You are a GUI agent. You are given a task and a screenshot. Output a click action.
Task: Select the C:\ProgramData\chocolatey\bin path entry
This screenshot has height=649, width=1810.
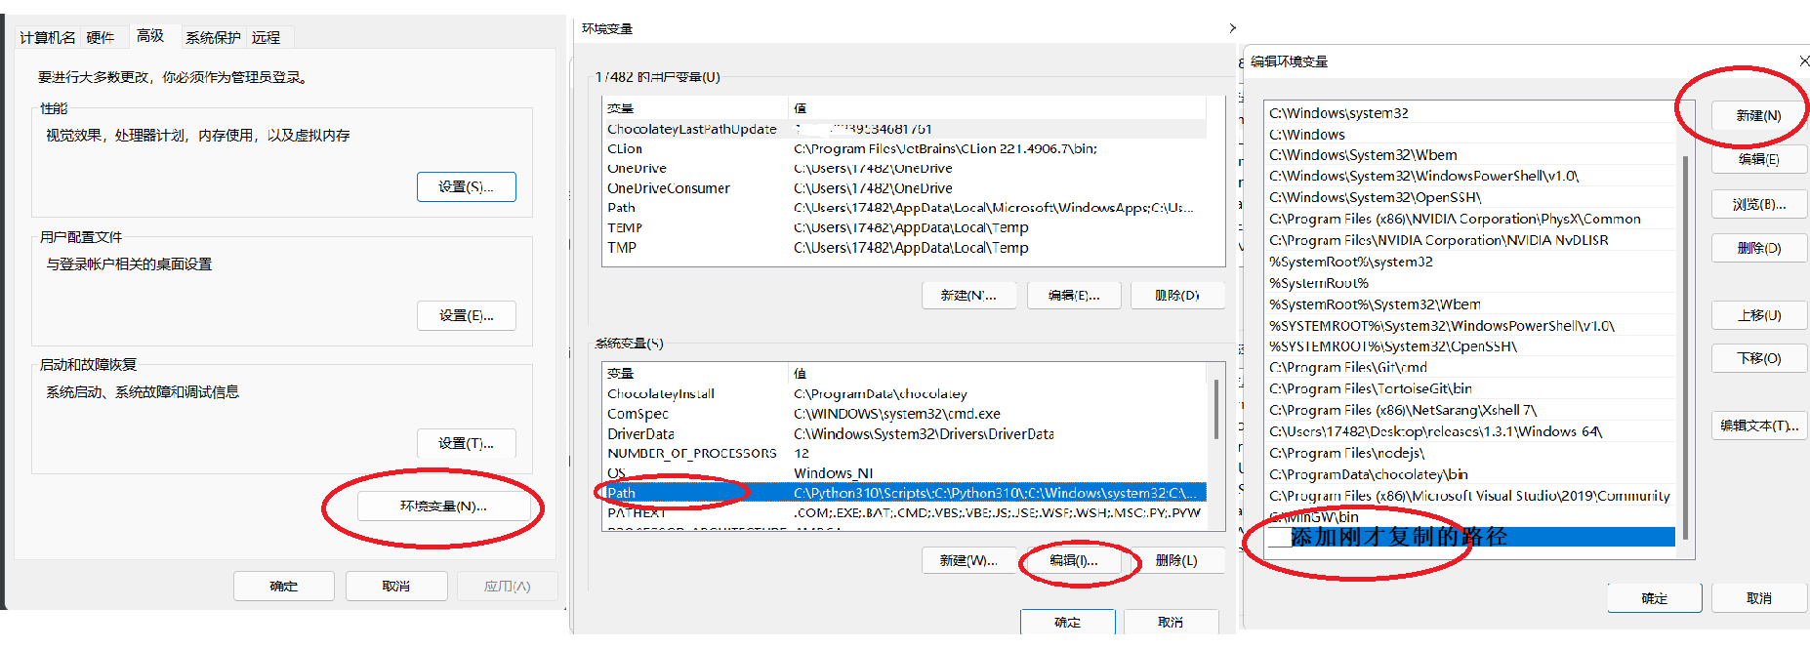(1472, 474)
